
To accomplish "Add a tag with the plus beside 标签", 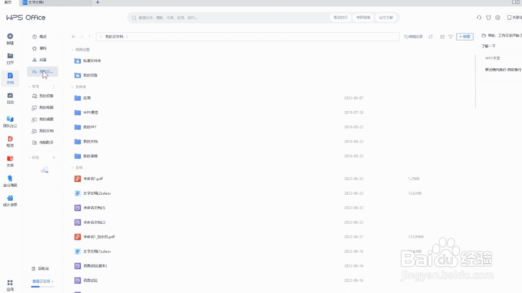I will point(54,158).
